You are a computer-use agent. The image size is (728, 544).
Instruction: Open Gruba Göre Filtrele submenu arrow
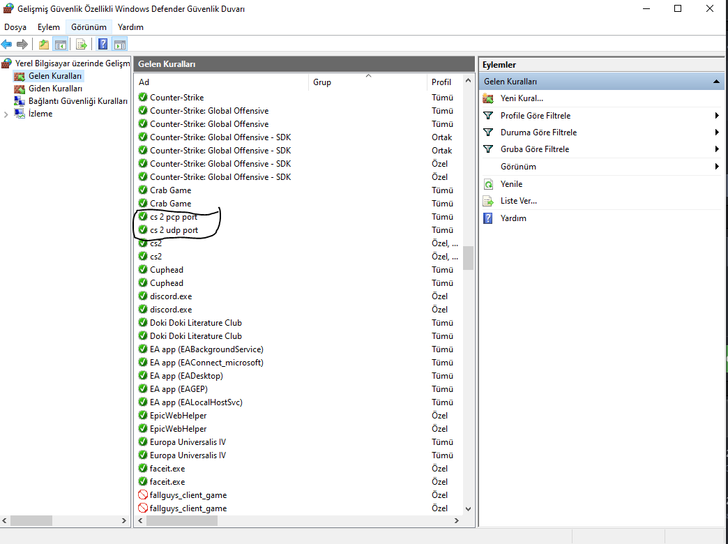click(x=717, y=149)
